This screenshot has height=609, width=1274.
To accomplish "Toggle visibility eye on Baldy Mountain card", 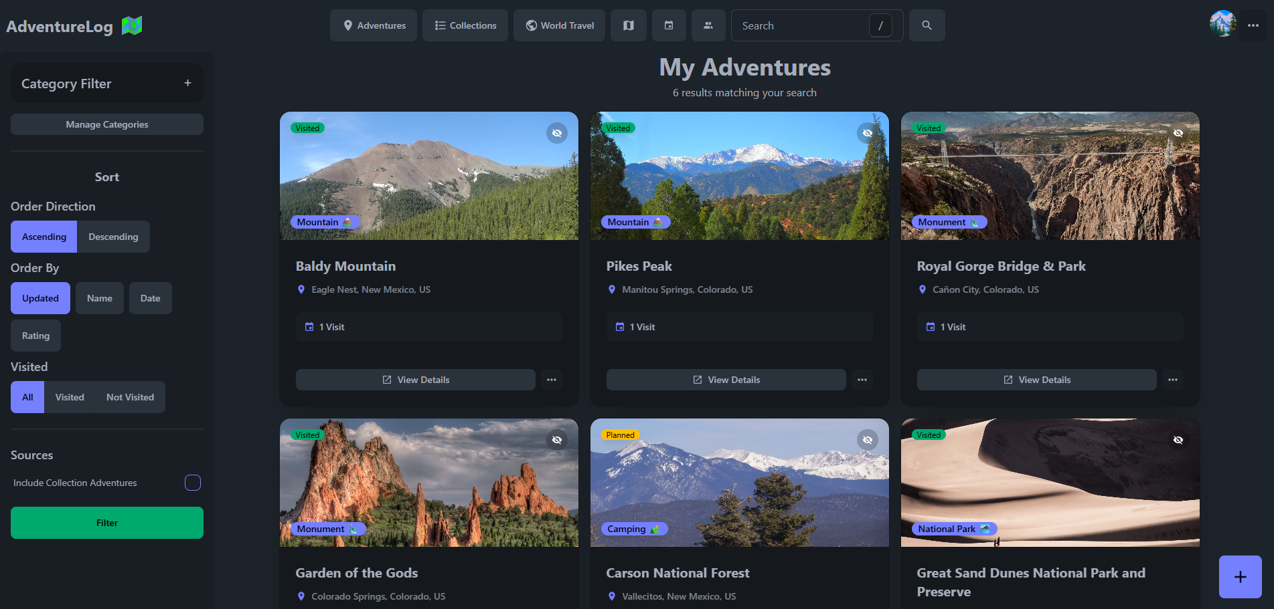I will pos(556,133).
